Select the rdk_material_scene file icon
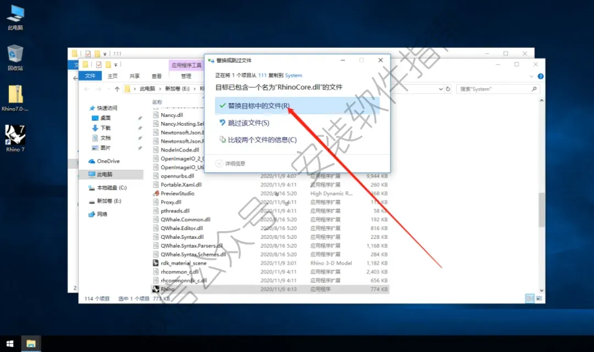The width and height of the screenshot is (594, 352). tap(156, 263)
